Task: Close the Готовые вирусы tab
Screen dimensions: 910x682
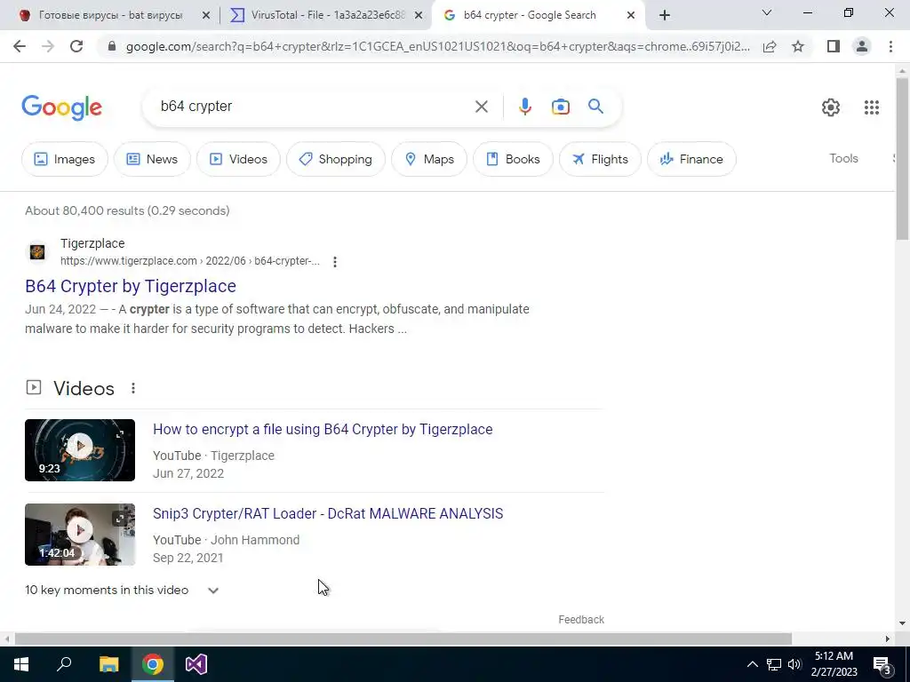Action: 205,16
